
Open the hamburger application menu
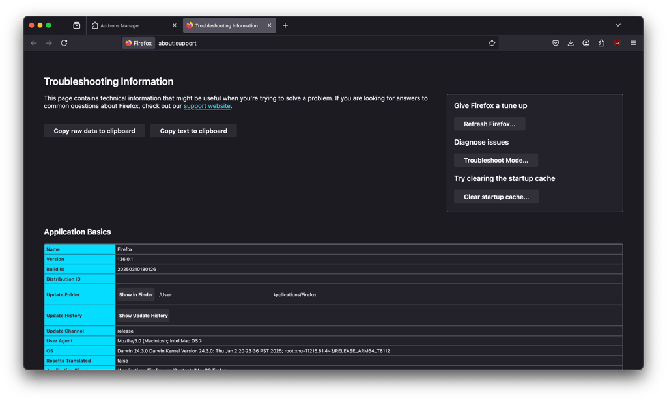(633, 43)
